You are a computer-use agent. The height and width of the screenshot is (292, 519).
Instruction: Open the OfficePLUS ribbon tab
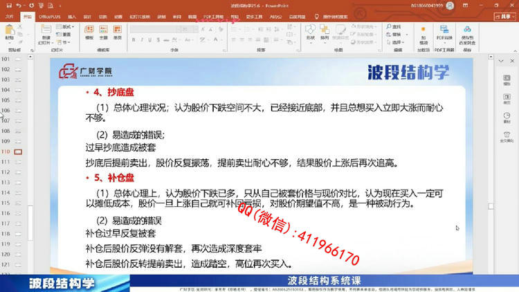pos(50,17)
